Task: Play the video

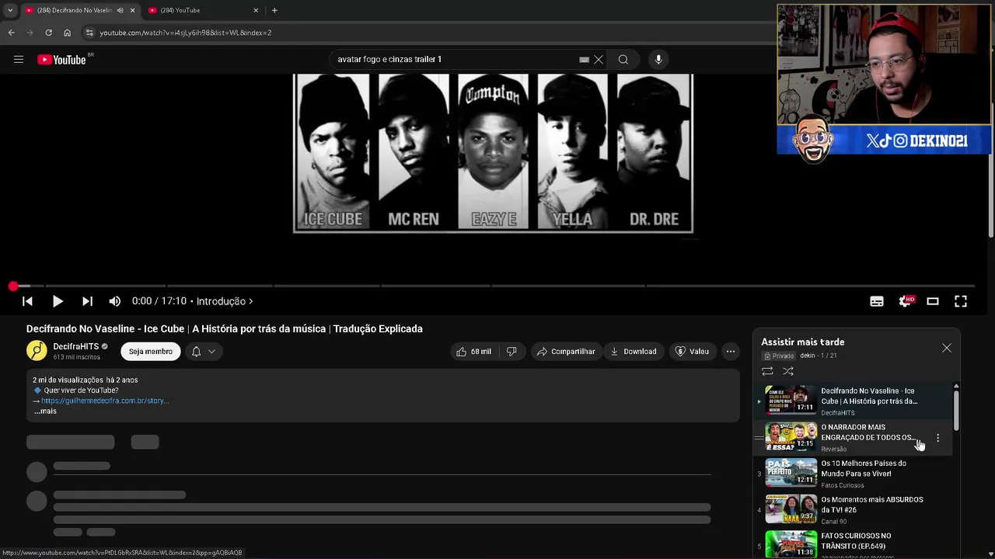Action: click(58, 301)
